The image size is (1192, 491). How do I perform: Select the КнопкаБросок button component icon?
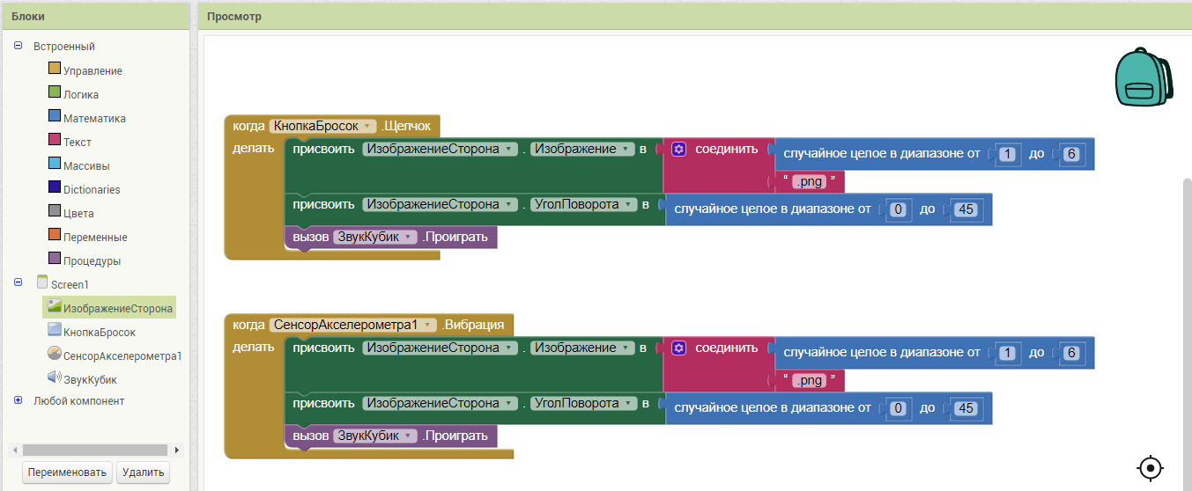click(x=55, y=330)
